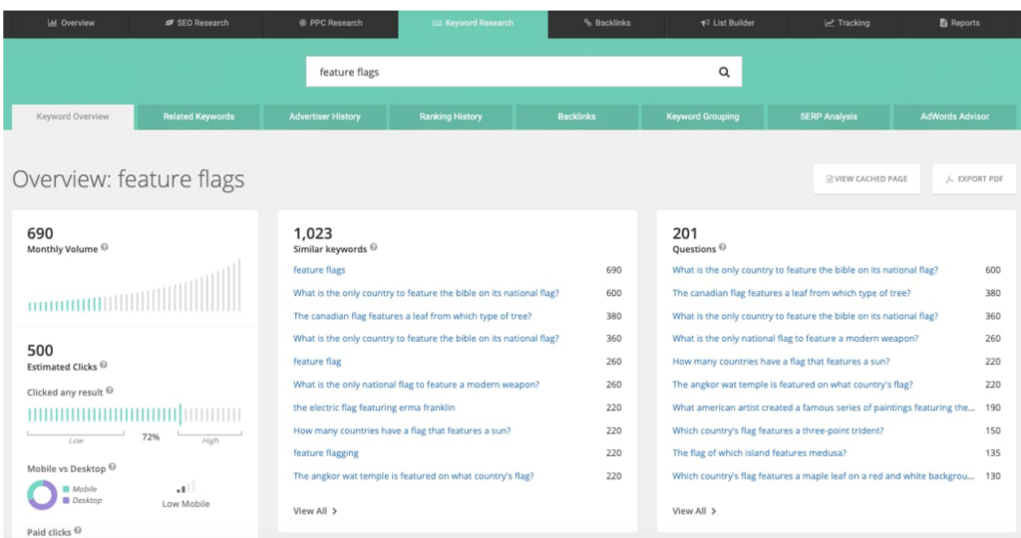Open bible flag question with 600 volume

[x=805, y=270]
